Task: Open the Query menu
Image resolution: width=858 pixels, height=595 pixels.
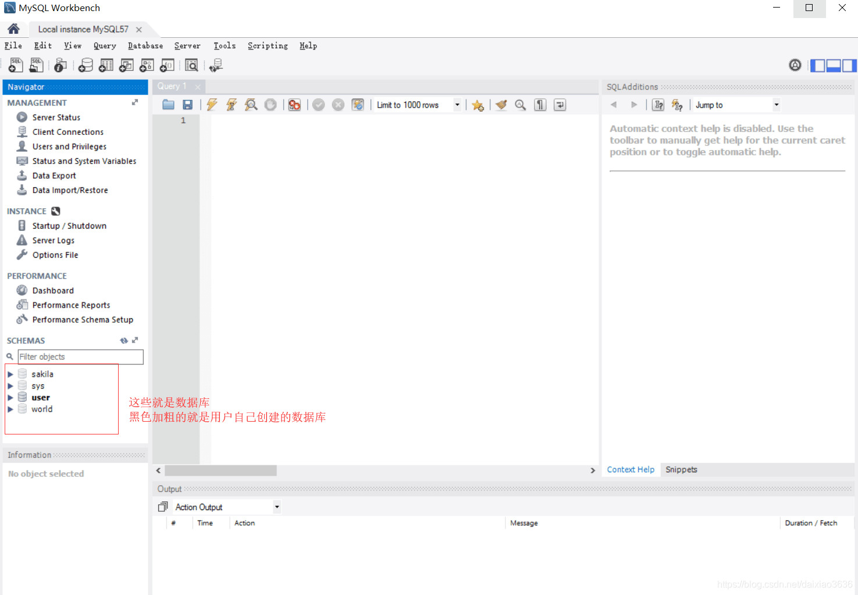Action: pos(105,46)
